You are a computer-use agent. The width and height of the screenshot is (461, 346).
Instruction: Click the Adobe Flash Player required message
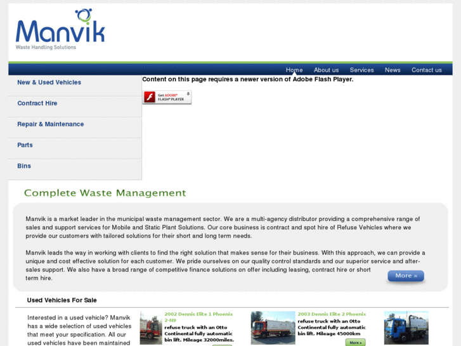click(247, 79)
